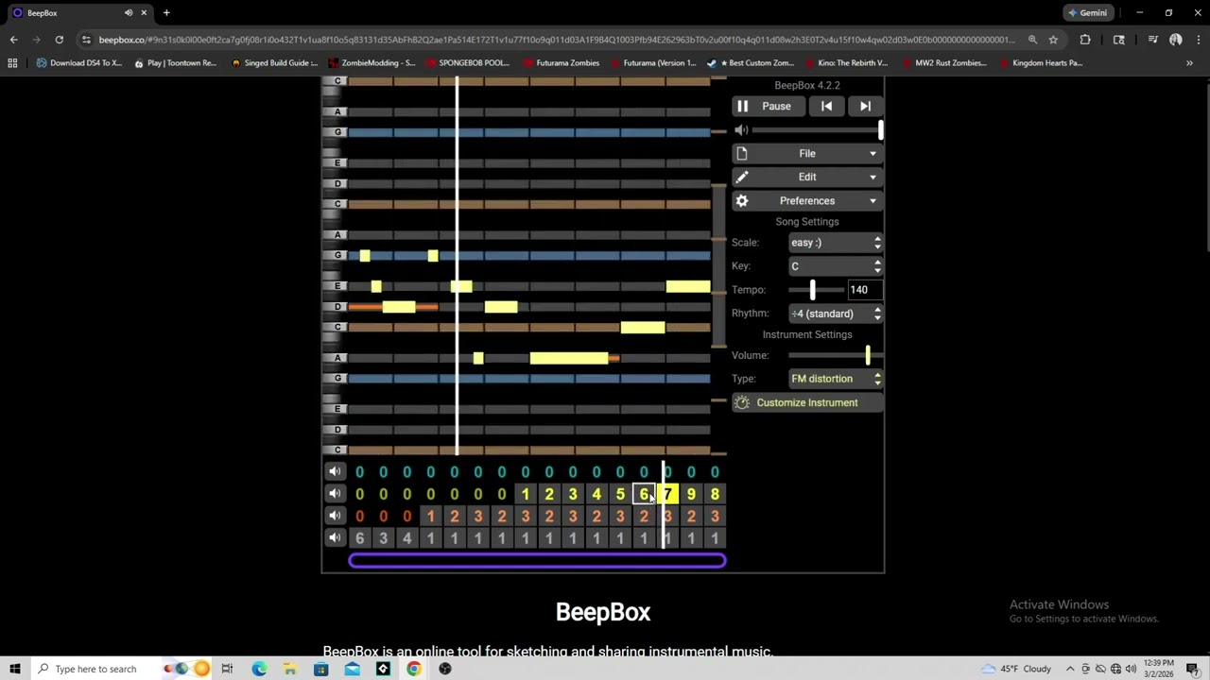Open Play Toontown bookmark
This screenshot has width=1210, height=680.
click(x=175, y=63)
